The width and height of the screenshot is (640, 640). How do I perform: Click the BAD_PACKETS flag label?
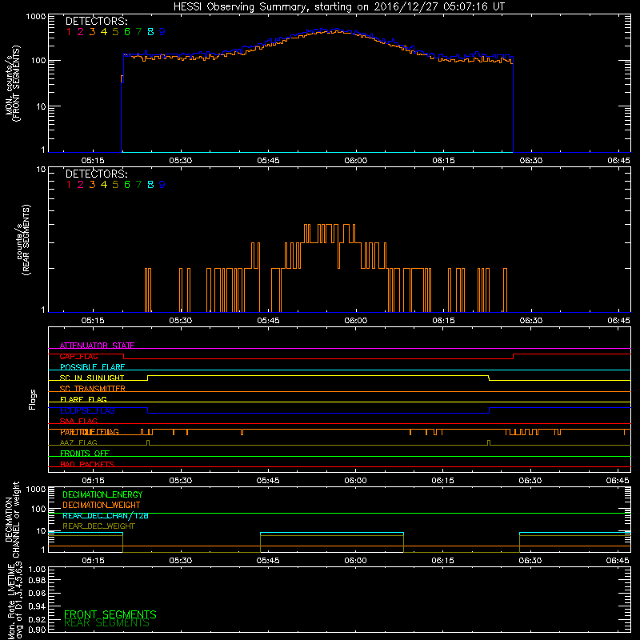point(87,464)
